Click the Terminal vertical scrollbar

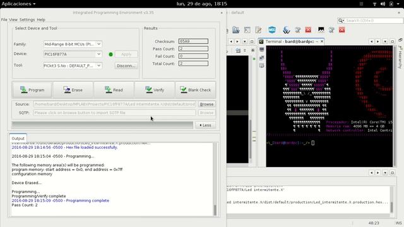tap(395, 106)
